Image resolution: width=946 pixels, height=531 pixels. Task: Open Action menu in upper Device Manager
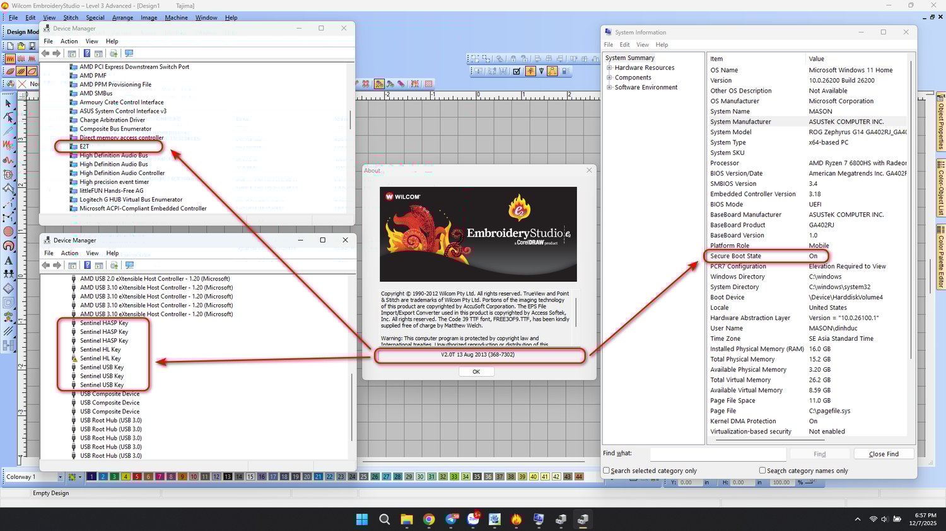pos(69,42)
